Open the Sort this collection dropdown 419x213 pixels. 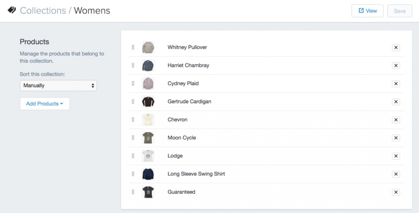tap(58, 86)
